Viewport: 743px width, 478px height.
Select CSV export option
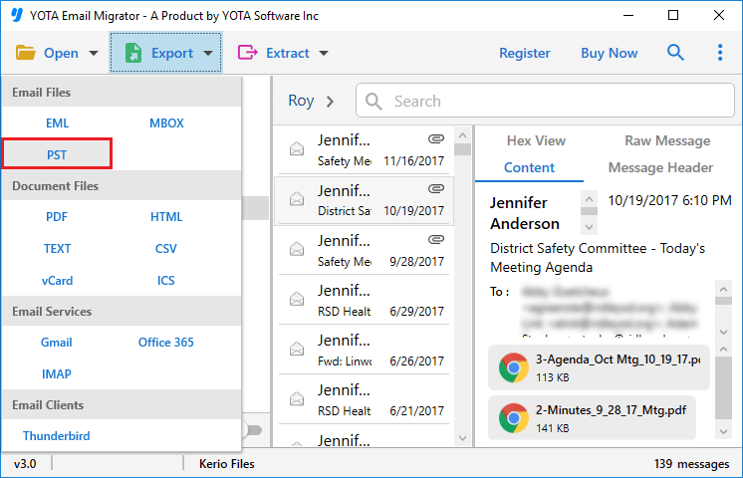pos(166,249)
